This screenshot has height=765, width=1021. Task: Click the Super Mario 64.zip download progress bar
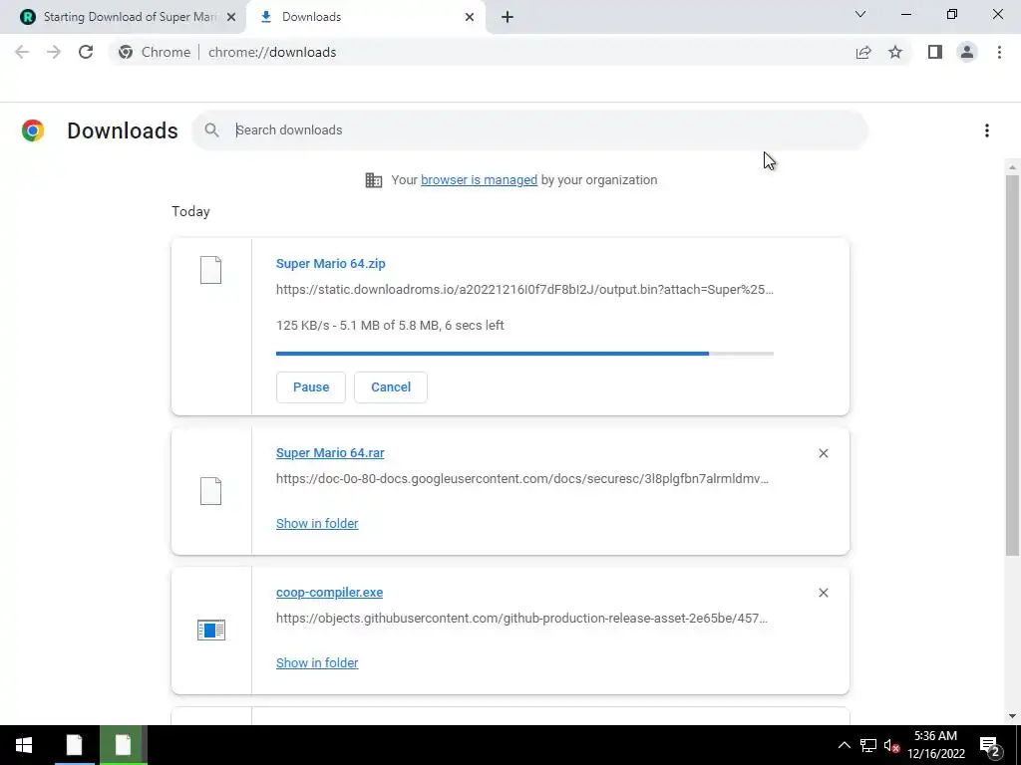(524, 354)
